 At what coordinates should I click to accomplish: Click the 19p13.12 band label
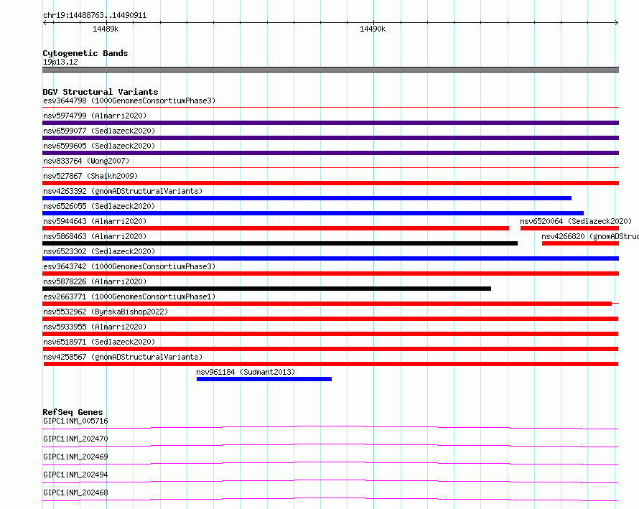click(x=60, y=62)
